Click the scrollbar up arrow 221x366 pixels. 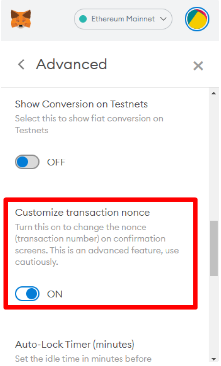pos(214,93)
